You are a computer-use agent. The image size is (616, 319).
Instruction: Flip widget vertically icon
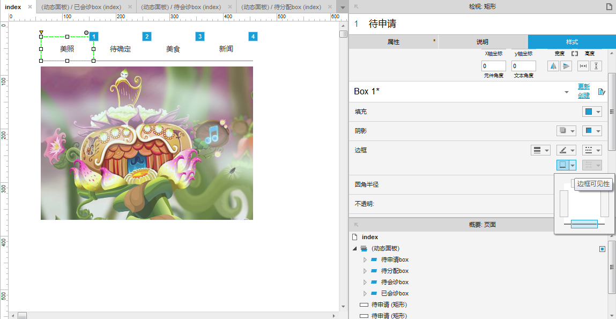566,66
